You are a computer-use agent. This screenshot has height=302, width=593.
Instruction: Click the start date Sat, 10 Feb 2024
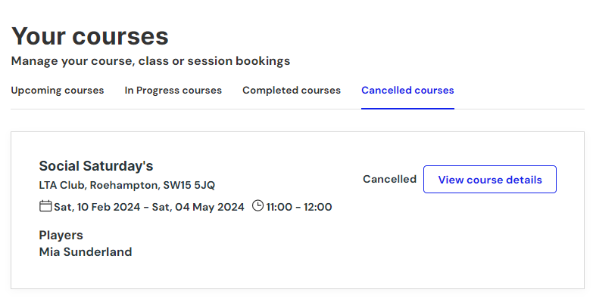[95, 207]
